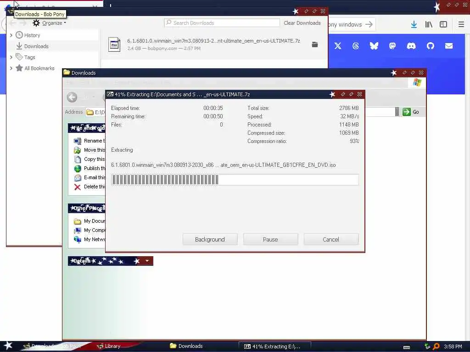Image resolution: width=470 pixels, height=352 pixels.
Task: Select Downloads in Library sidebar
Action: click(36, 46)
